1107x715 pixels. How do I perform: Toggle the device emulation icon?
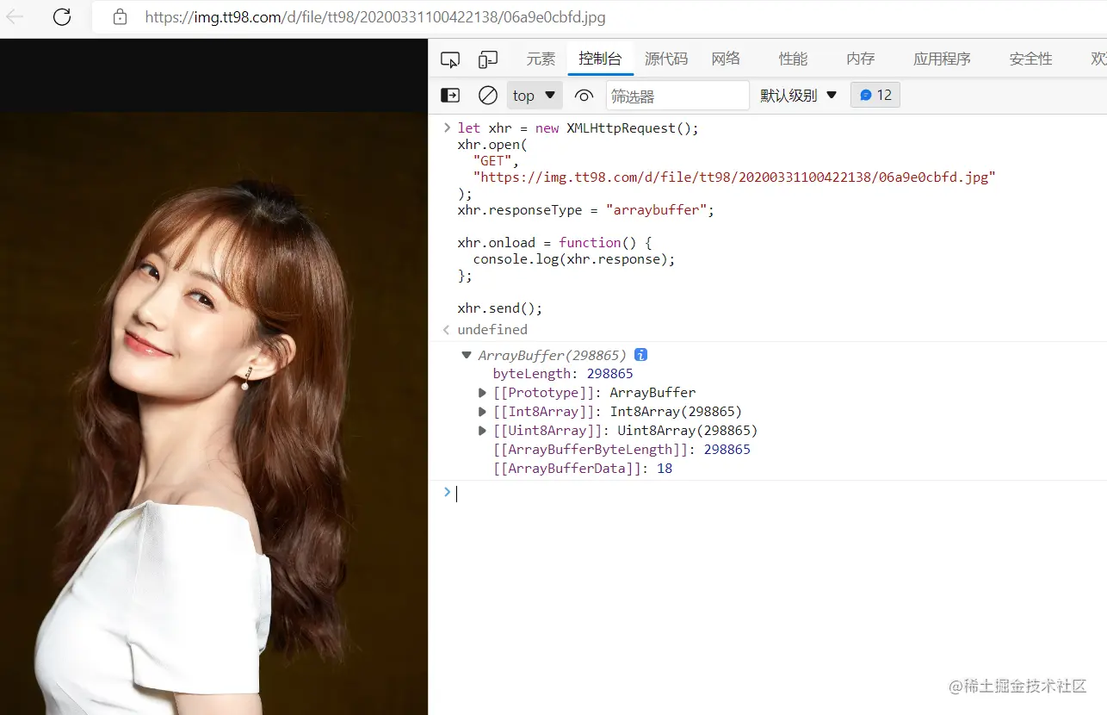point(488,59)
